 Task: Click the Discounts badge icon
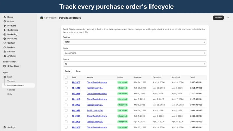[x=5, y=39]
